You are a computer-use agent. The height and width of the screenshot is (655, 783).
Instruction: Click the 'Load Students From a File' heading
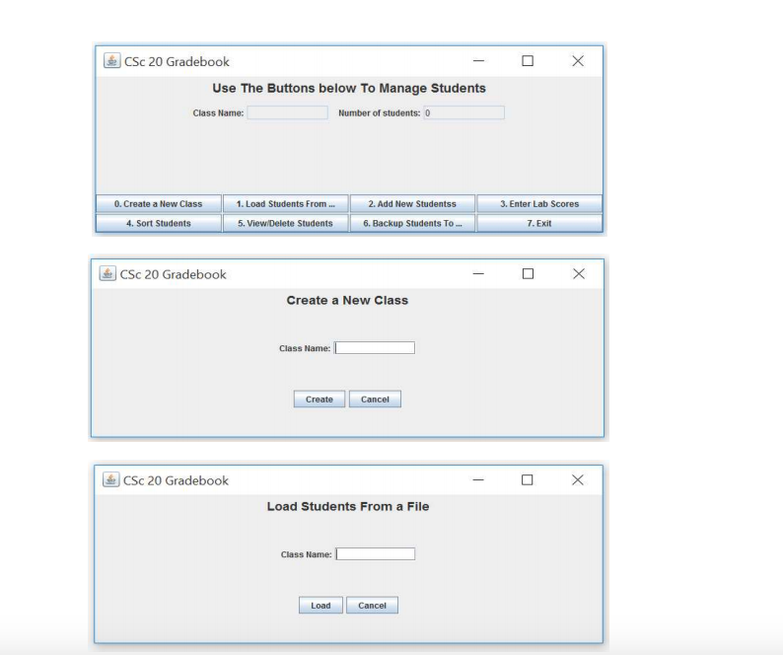pos(347,507)
